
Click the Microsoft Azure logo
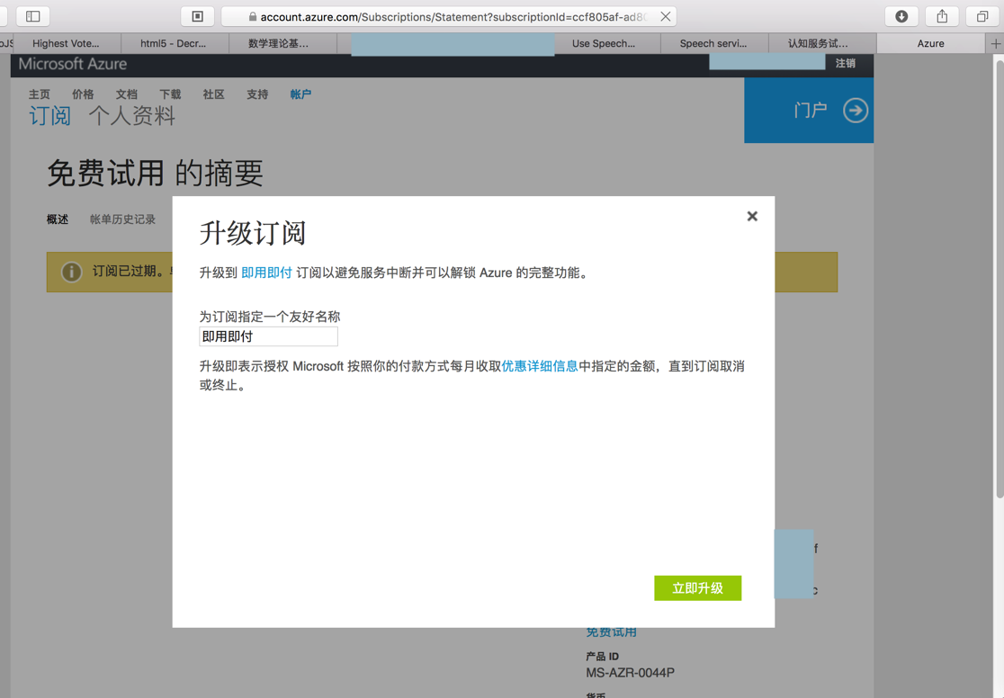(72, 64)
